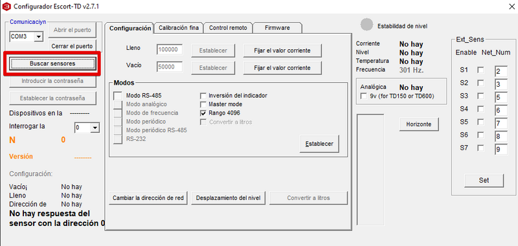Enable S7 external sensor checkbox
The height and width of the screenshot is (246, 518).
tap(481, 148)
